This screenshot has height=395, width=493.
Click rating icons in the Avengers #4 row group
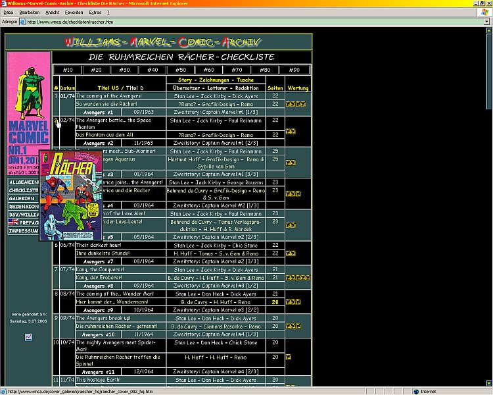point(293,194)
